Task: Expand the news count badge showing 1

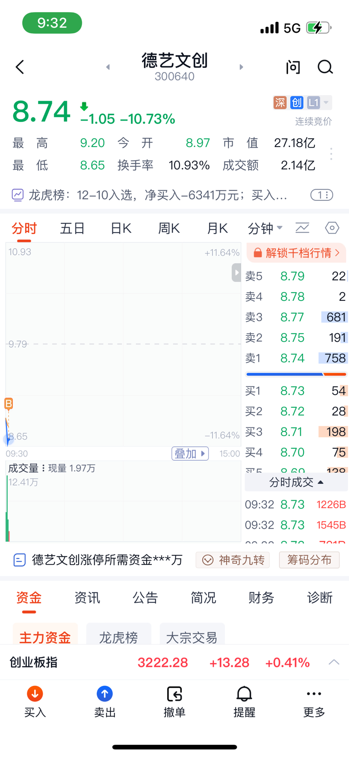Action: click(322, 195)
